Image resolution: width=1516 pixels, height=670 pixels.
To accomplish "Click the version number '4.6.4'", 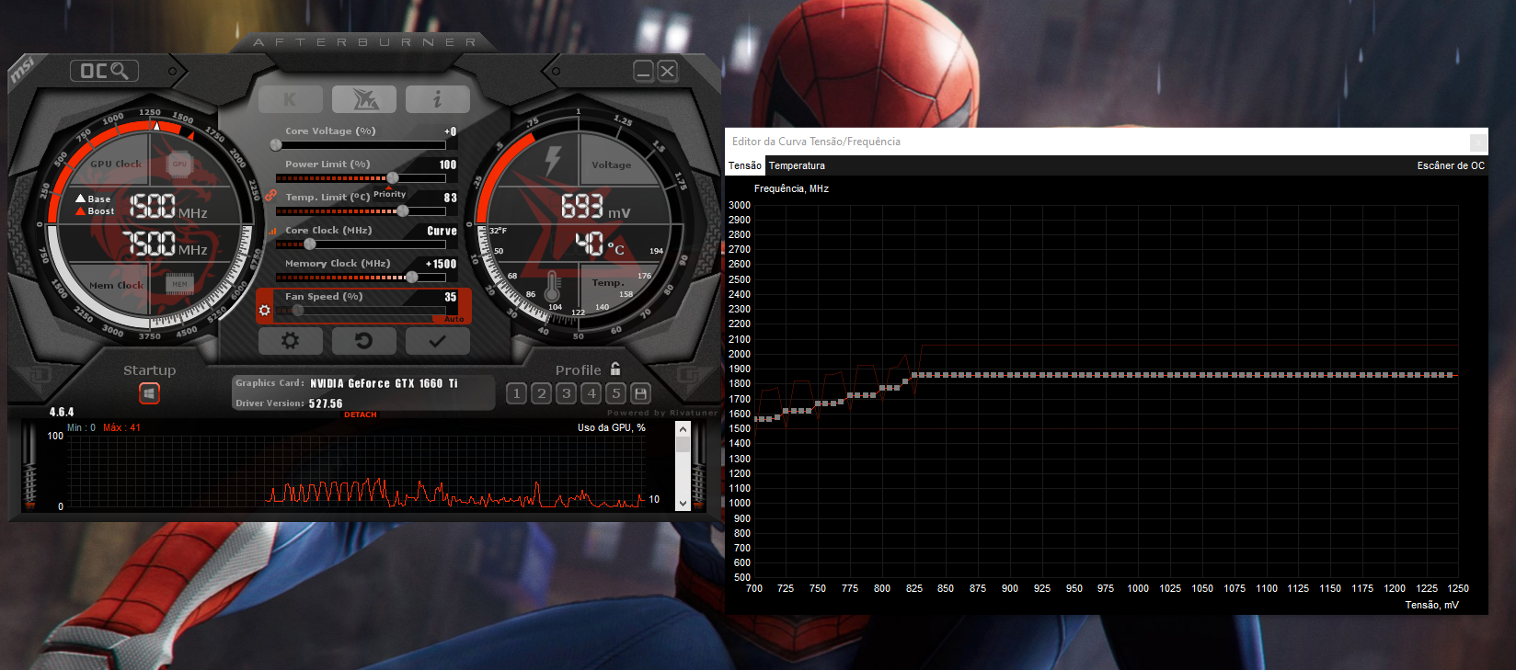I will (62, 412).
